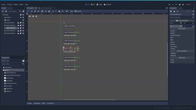This screenshot has width=196, height=110.
Task: Hide the AutoClickers2 node
Action: click(x=23, y=25)
